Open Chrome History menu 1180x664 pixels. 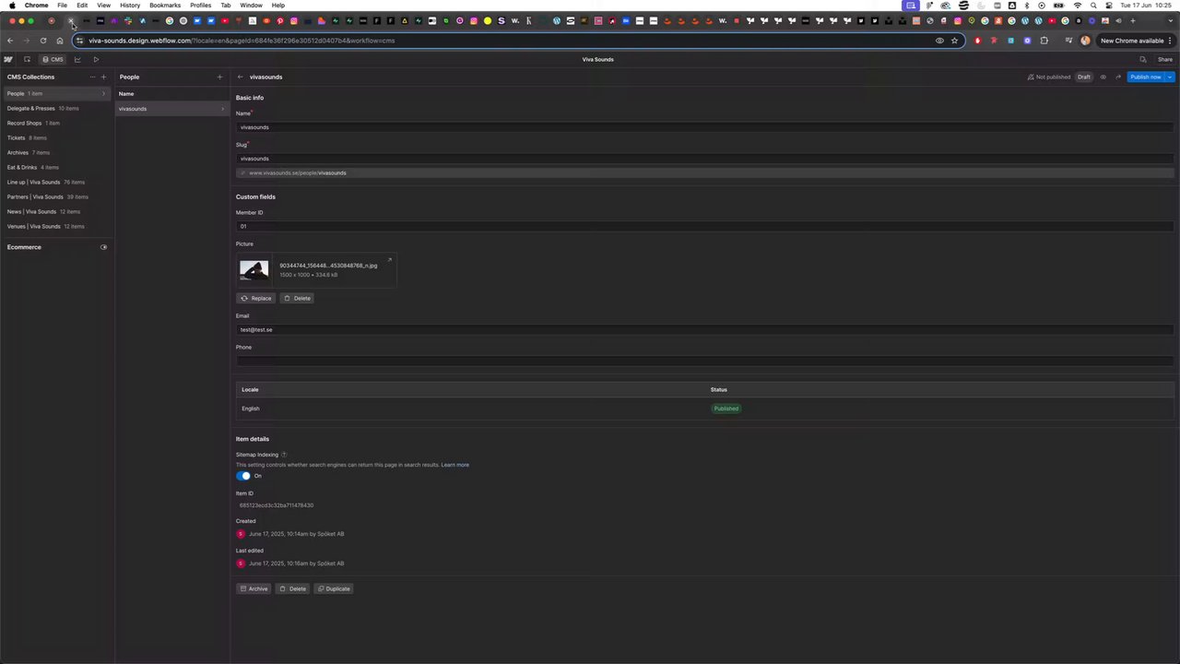[x=130, y=6]
